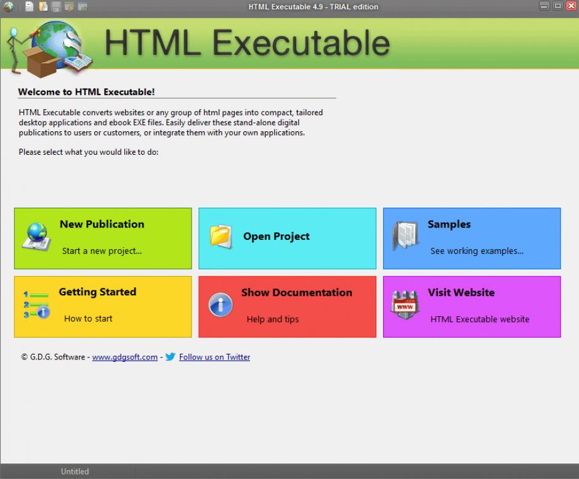The height and width of the screenshot is (479, 579).
Task: Click the blue info icon on Show Documentation tile
Action: (221, 305)
